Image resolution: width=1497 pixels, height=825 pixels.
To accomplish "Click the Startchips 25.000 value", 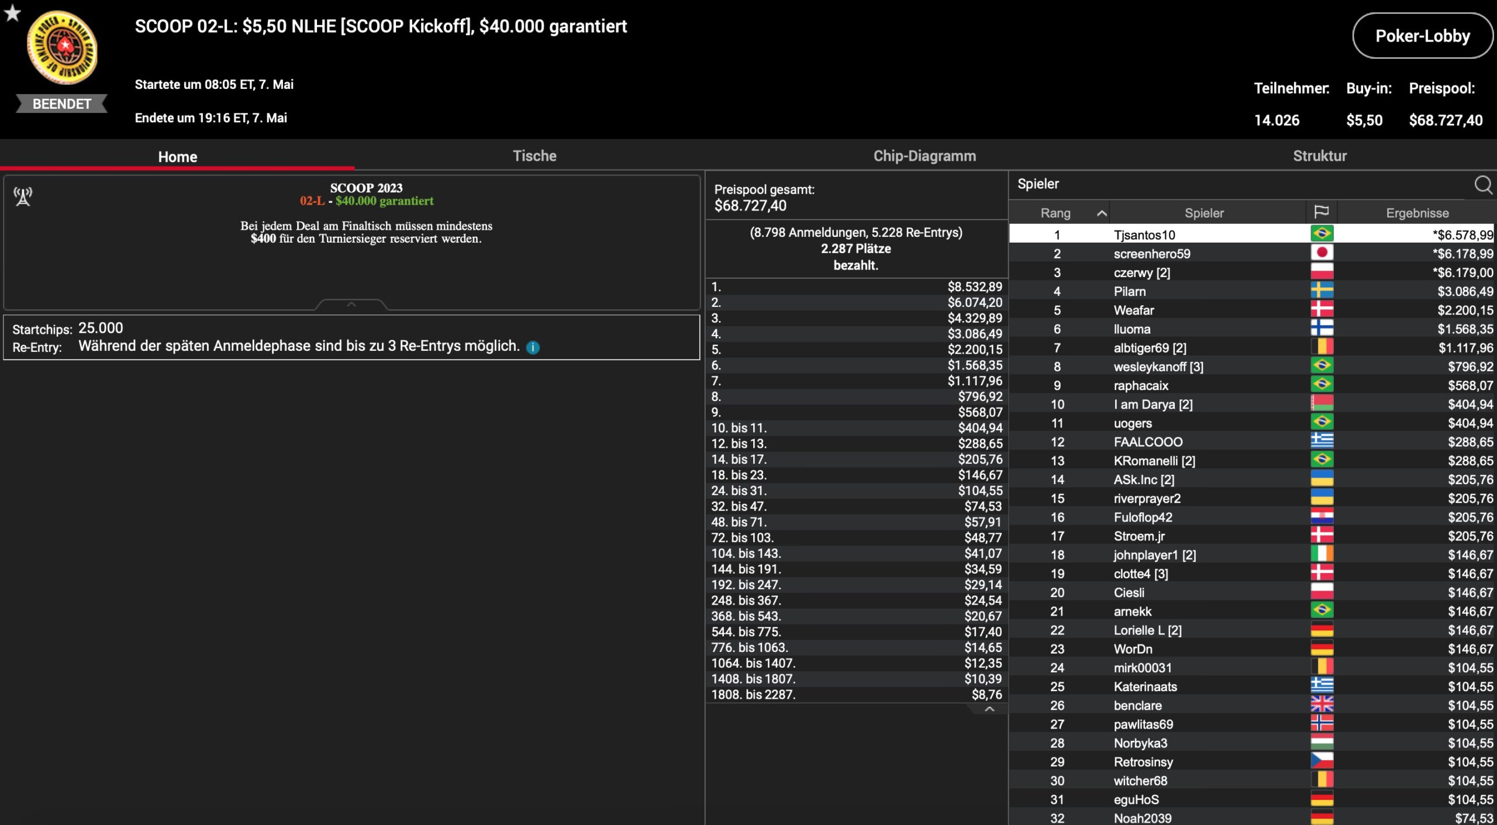I will [x=101, y=328].
